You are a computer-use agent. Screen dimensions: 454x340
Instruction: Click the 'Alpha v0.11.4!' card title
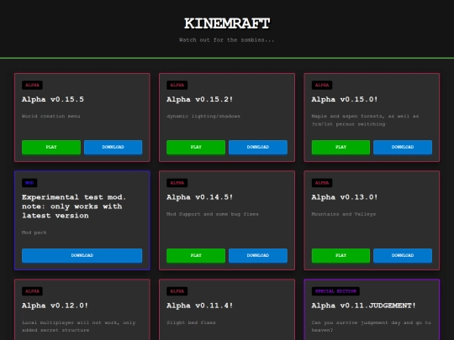[200, 306]
